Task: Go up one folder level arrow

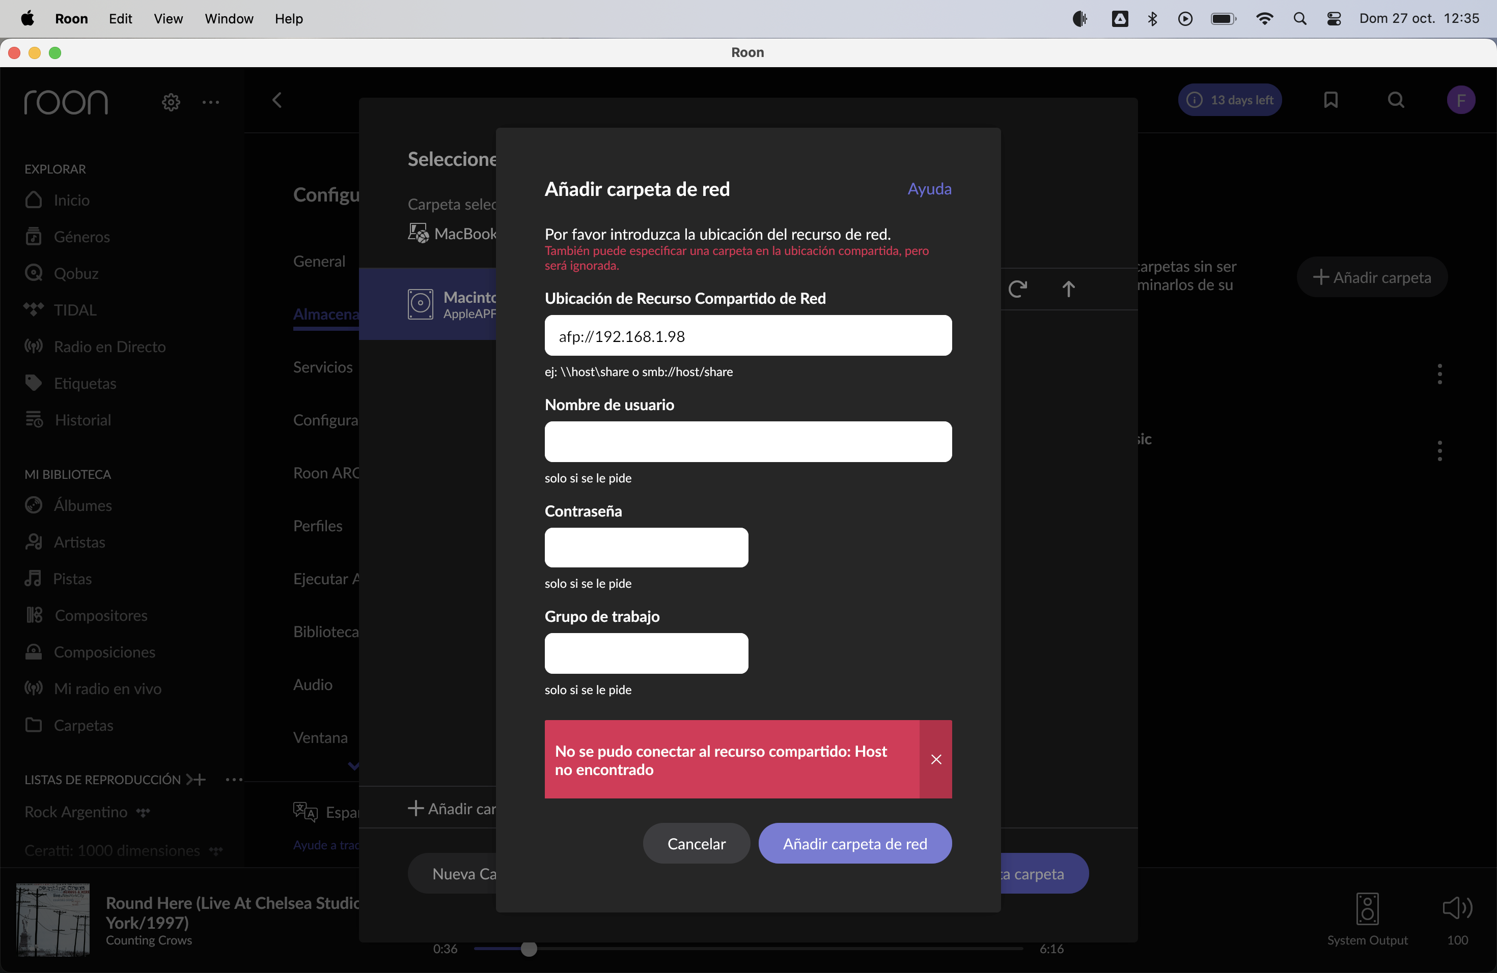Action: pyautogui.click(x=1068, y=289)
